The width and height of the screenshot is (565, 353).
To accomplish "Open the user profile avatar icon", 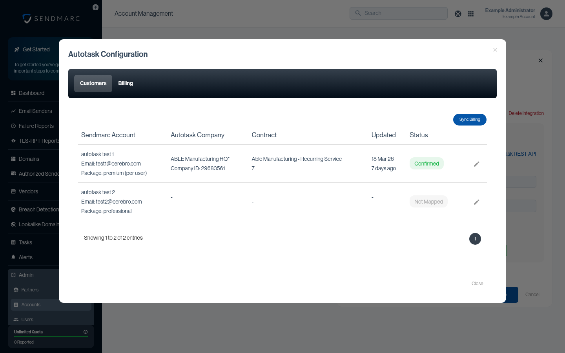I will pyautogui.click(x=546, y=14).
